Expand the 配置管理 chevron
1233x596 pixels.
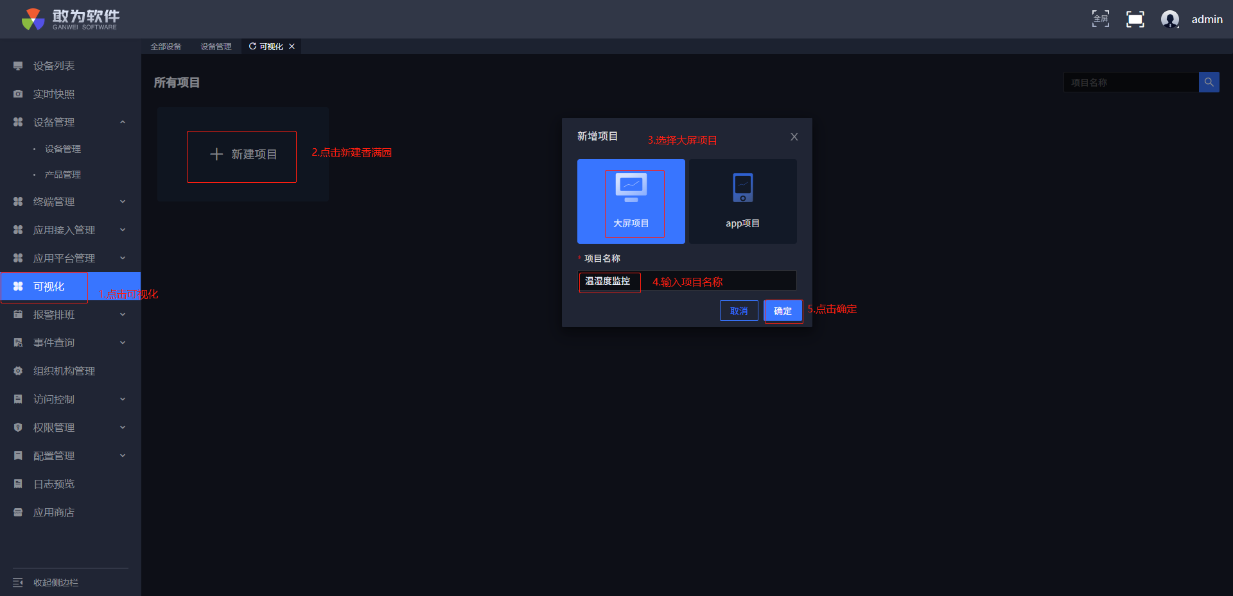click(x=123, y=456)
